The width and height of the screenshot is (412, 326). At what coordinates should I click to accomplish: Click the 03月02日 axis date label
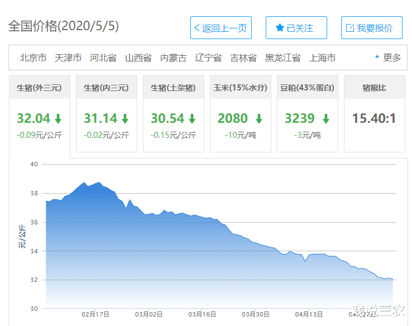click(148, 314)
